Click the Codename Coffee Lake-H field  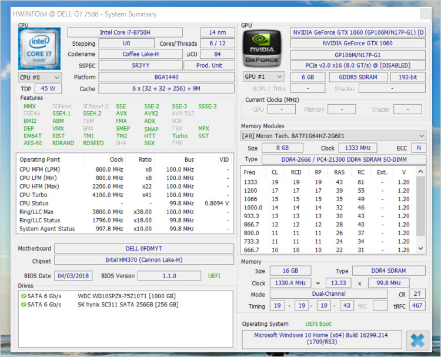141,54
